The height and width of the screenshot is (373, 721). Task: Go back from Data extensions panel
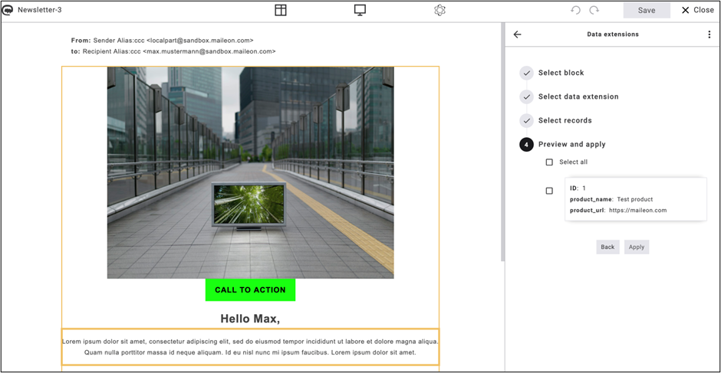coord(517,34)
